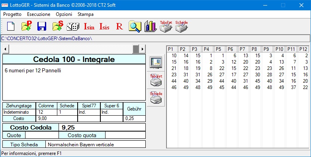
Task: Click the red R toolbar icon
Action: point(119,26)
